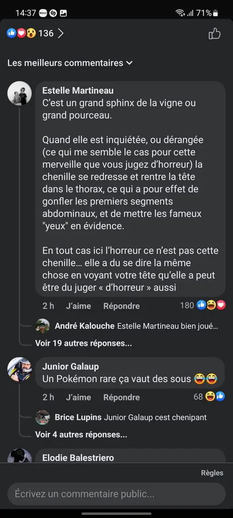
Task: Expand Voir 4 autres réponses
Action: click(81, 435)
